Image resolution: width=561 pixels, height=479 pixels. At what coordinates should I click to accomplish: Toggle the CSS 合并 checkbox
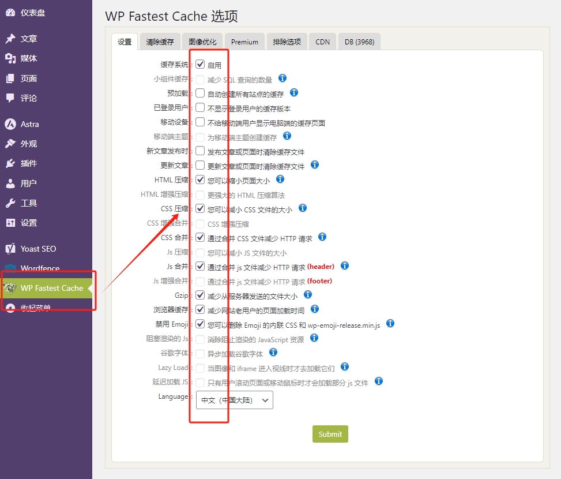200,237
